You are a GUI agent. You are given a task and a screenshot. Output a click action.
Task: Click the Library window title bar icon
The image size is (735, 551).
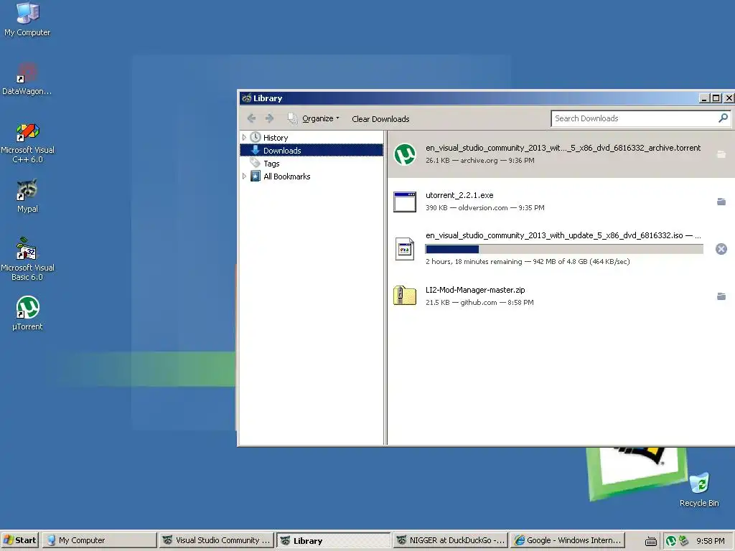(247, 98)
